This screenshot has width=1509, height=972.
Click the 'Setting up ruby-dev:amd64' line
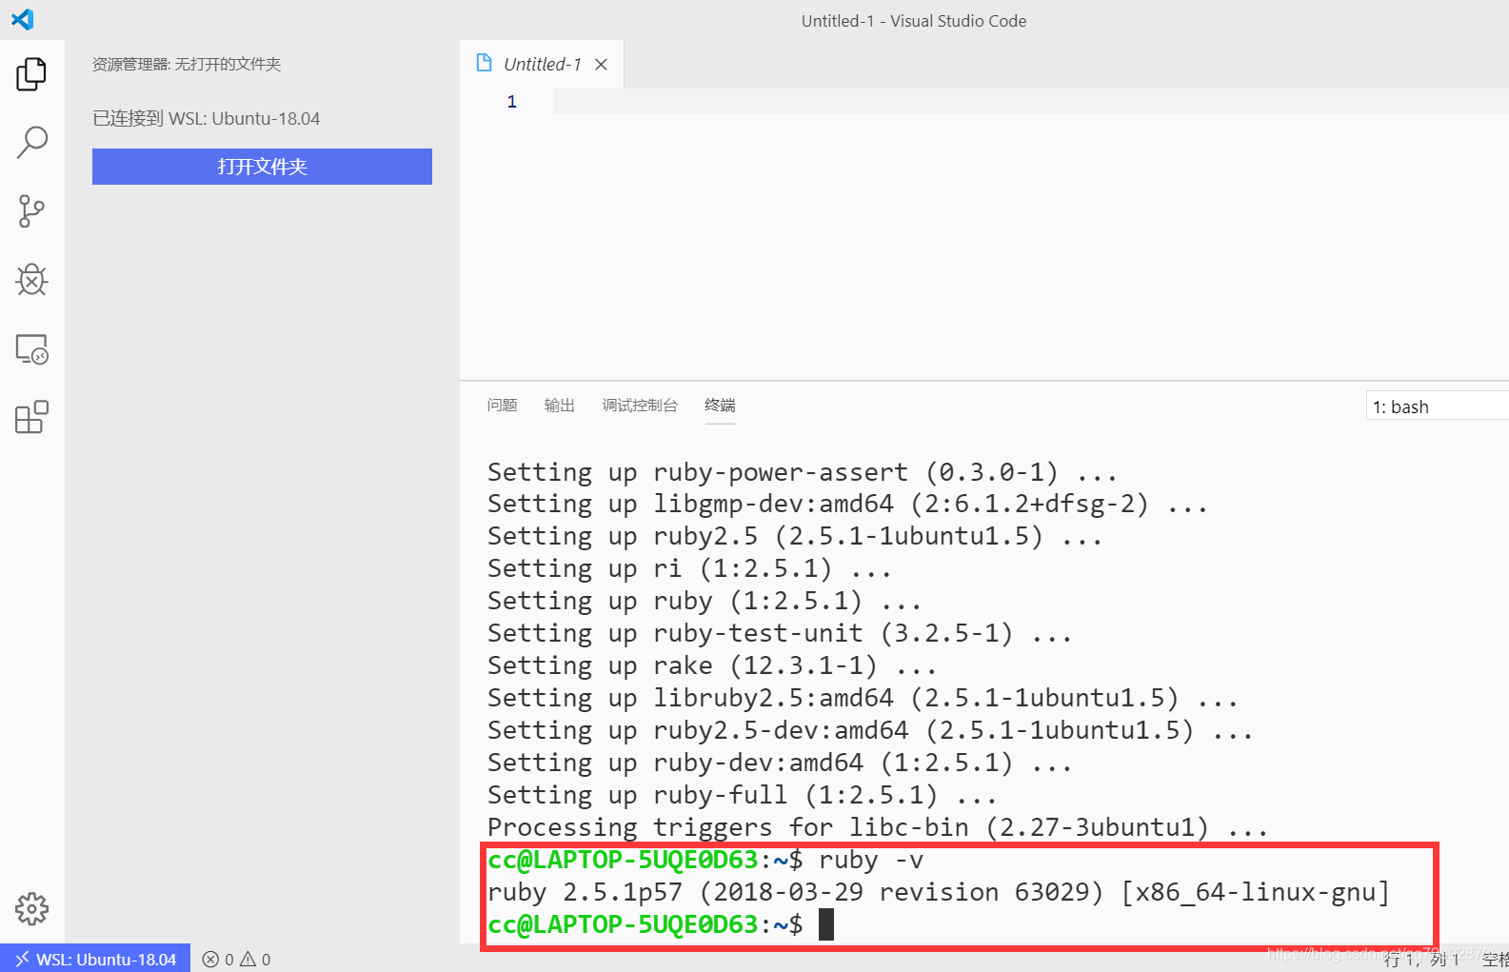(x=780, y=763)
